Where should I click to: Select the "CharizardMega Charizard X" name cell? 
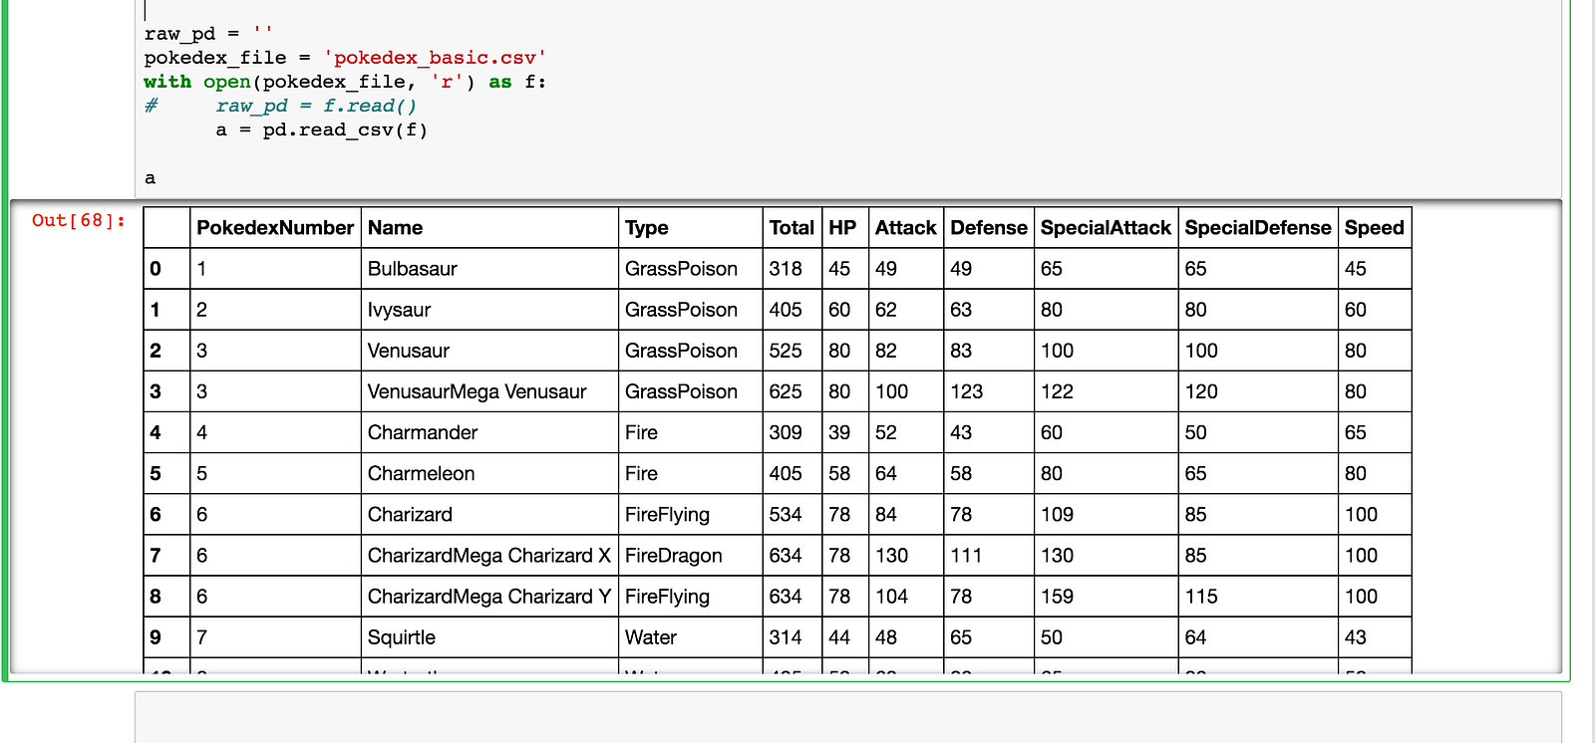point(488,556)
